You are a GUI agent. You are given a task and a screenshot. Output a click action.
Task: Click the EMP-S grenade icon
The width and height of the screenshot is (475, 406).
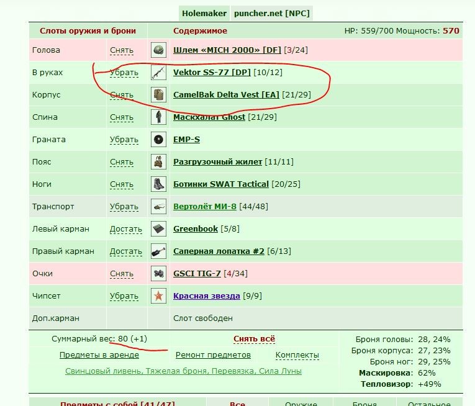[158, 140]
